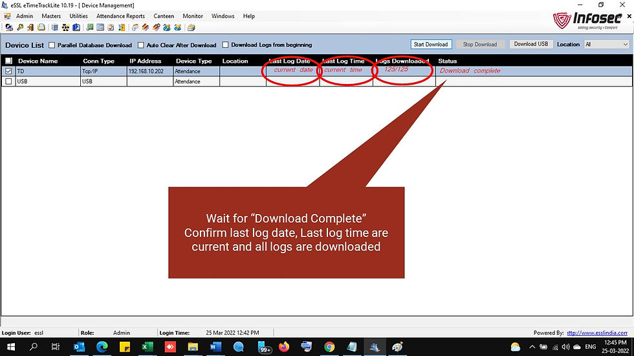Tick Download Logs from beginning checkbox

click(x=225, y=45)
